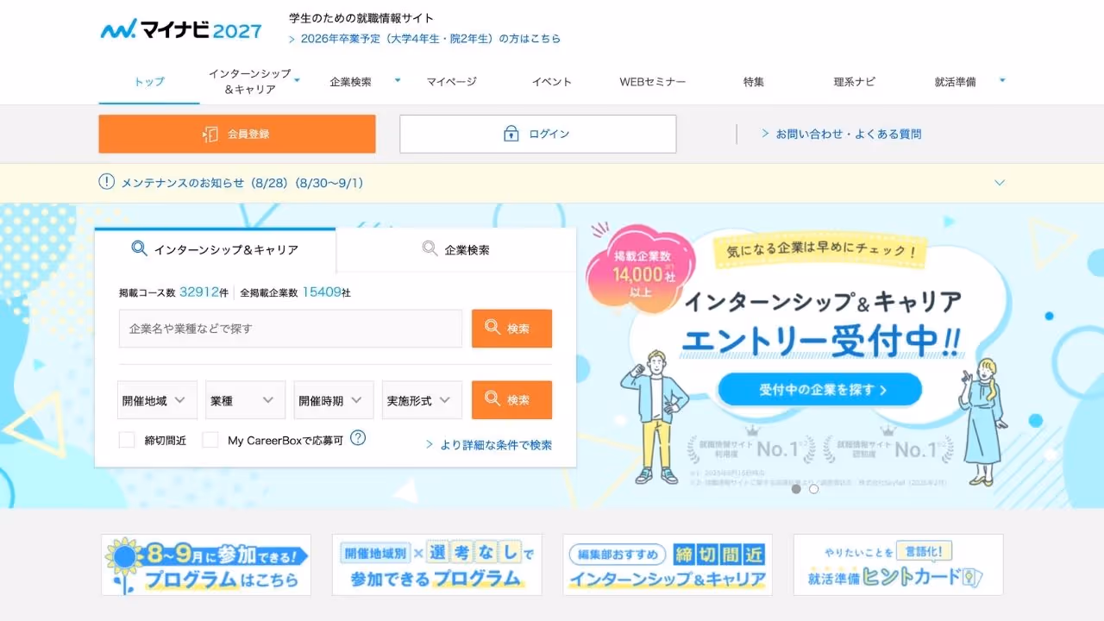
Task: Click the orange 検索 button beside the keyword field
Action: [511, 329]
